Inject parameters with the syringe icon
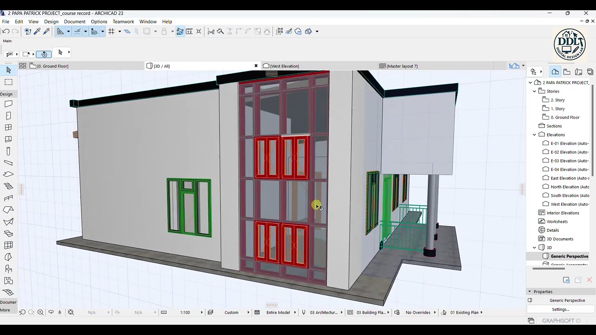 click(x=46, y=31)
